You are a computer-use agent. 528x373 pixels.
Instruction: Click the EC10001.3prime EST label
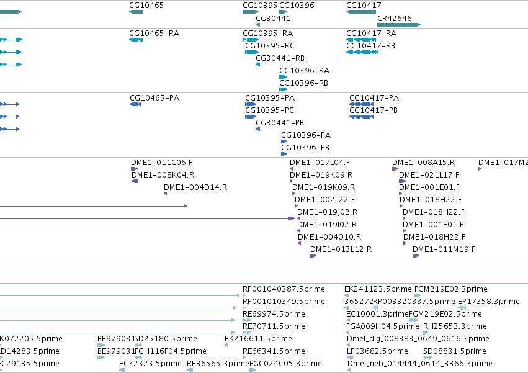[x=377, y=314]
